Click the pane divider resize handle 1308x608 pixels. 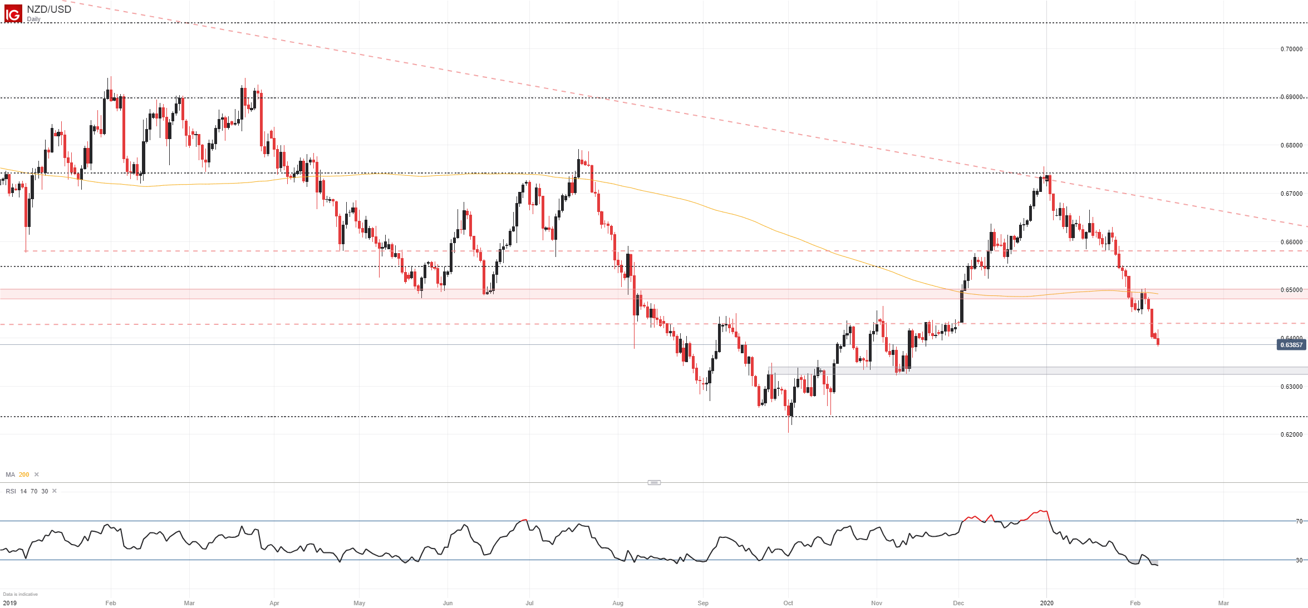[x=654, y=482]
